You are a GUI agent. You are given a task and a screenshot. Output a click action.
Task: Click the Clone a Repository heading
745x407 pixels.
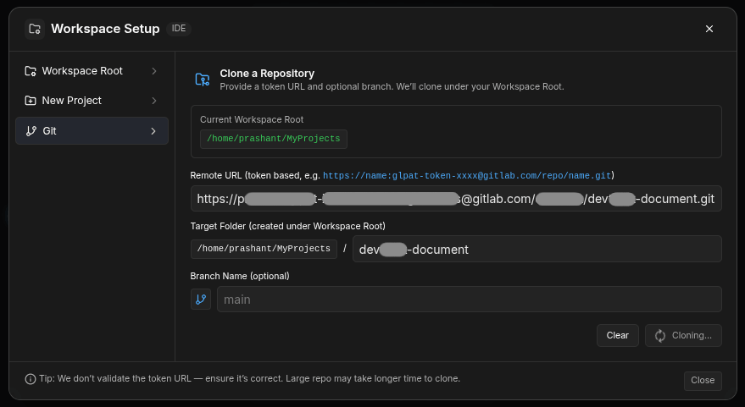tap(267, 74)
